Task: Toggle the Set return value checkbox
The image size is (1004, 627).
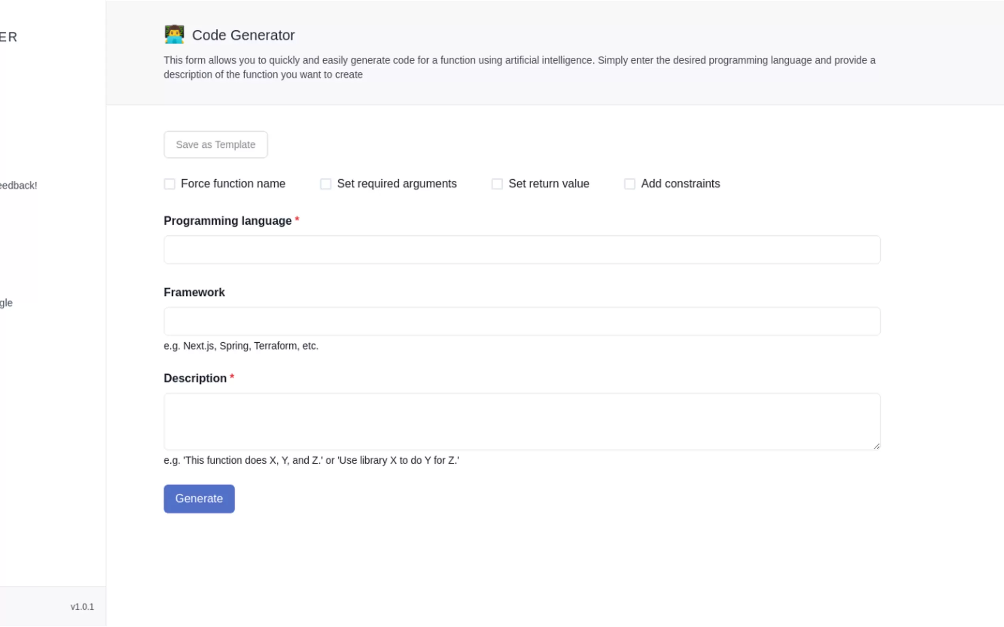Action: point(497,184)
